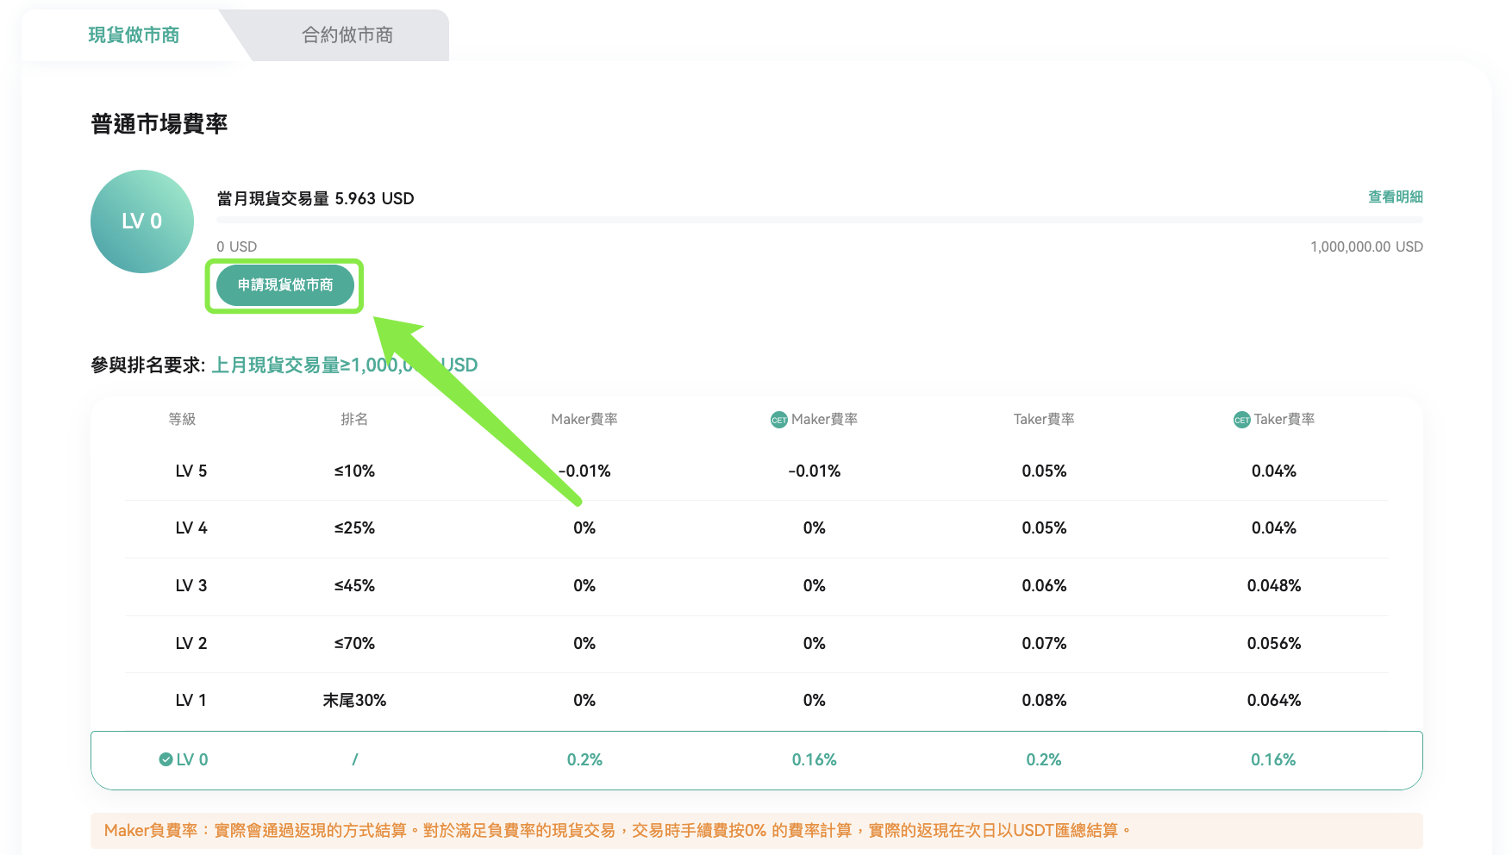Image resolution: width=1512 pixels, height=855 pixels.
Task: Click the ≤70% ranking cell
Action: (x=354, y=644)
